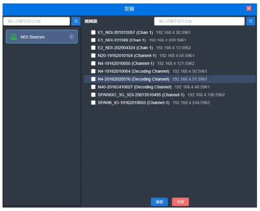Click the IP address 192.168.4.51:5961
Image resolution: width=260 pixels, height=211 pixels.
click(x=190, y=79)
